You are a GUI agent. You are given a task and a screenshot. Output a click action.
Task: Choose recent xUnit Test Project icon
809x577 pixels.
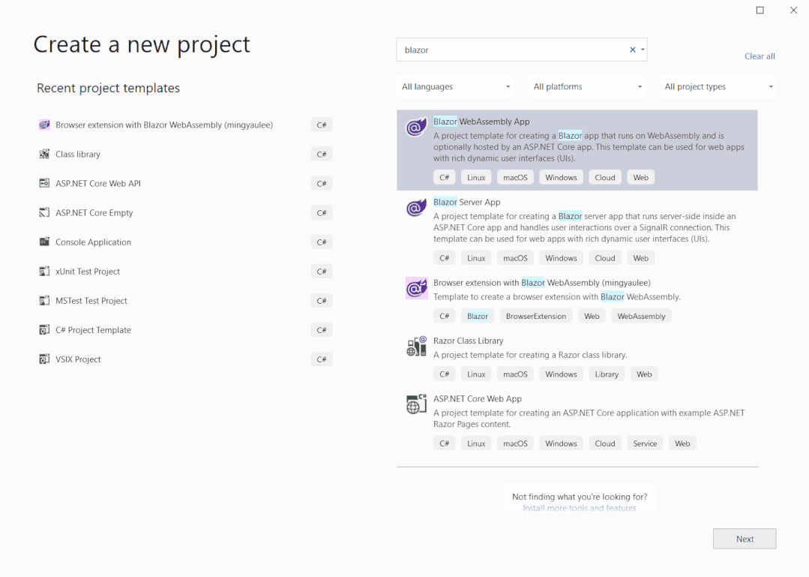[44, 271]
